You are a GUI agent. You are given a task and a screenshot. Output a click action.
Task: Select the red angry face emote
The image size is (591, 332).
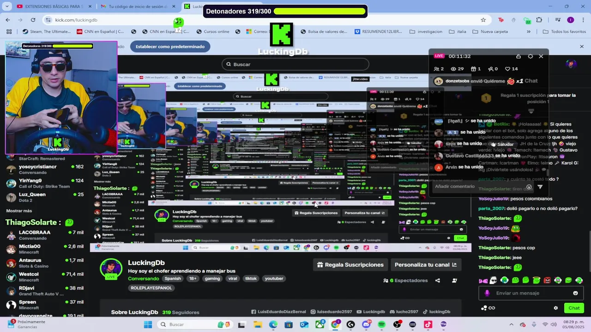[547, 280]
